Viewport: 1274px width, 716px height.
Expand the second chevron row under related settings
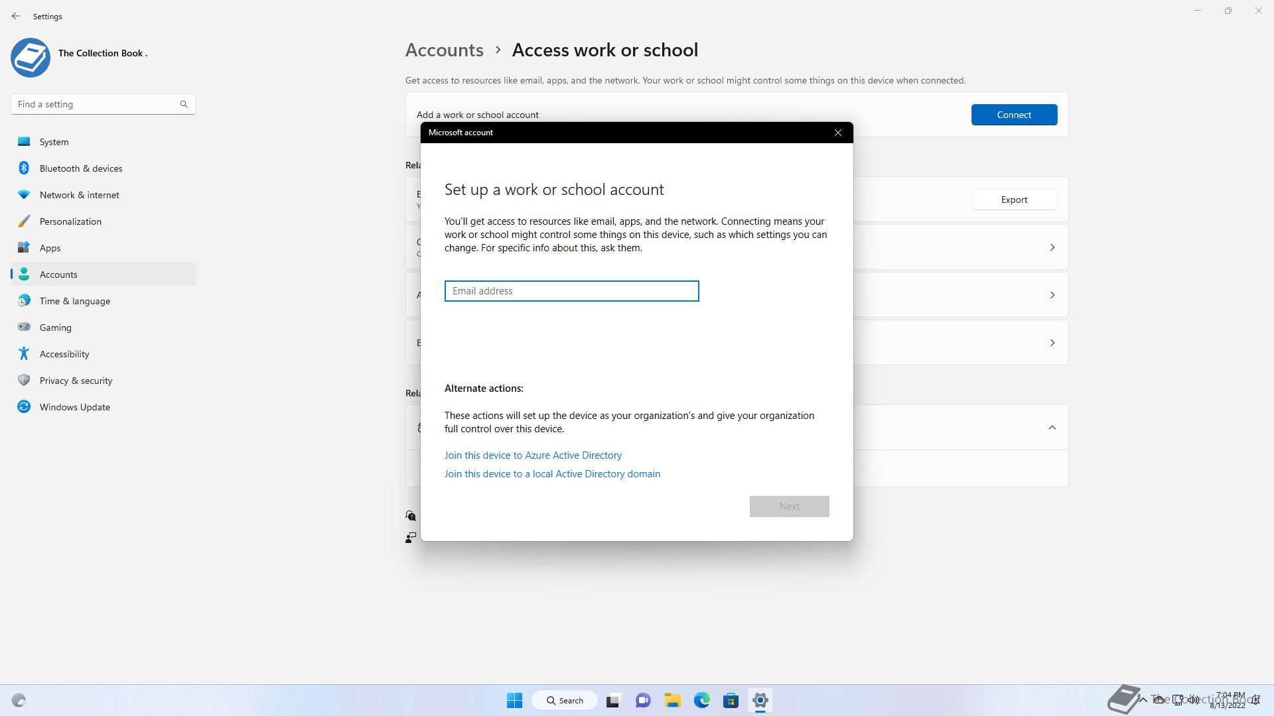[x=1052, y=295]
